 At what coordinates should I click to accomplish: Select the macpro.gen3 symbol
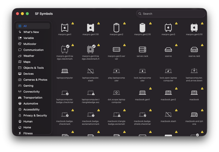point(168,28)
